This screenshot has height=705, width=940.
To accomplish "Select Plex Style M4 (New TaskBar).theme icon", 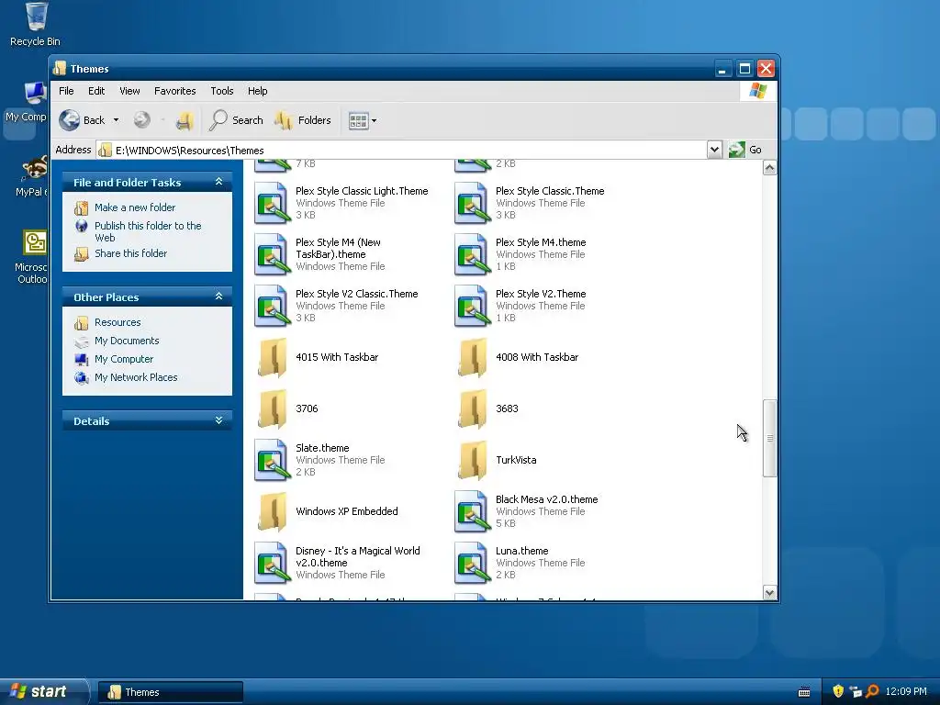I will 273,255.
